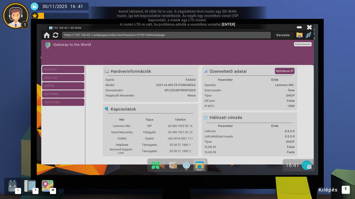Click the IP MTU value 1500
This screenshot has width=355, height=199.
(291, 106)
